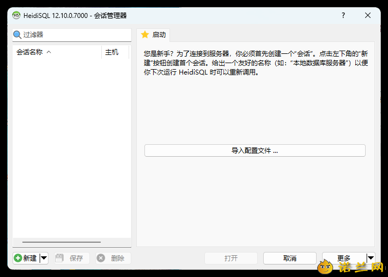Image resolution: width=388 pixels, height=277 pixels.
Task: Sort sessions by the 会话名称 column header
Action: [57, 52]
